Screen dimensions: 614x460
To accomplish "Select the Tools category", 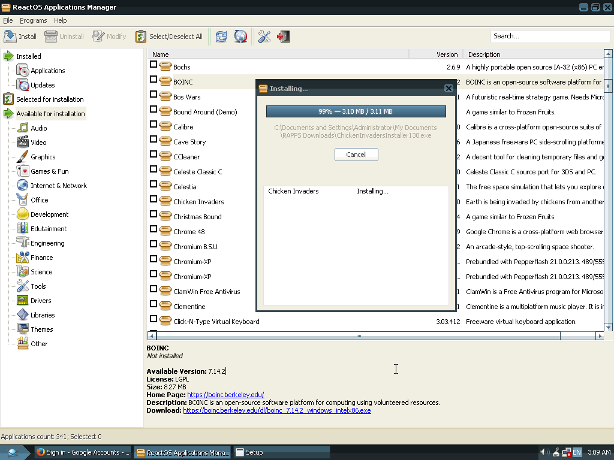I will click(x=38, y=286).
